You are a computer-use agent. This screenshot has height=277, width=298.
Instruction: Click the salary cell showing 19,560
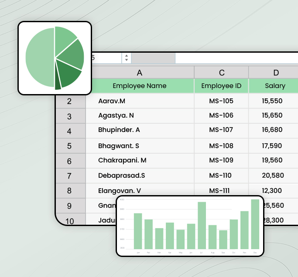272,160
